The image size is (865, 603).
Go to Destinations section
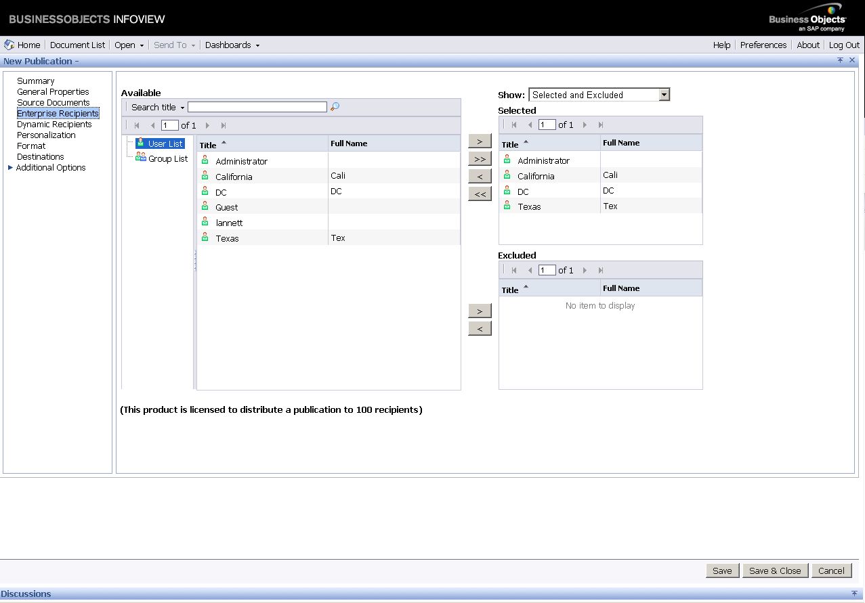pos(41,156)
